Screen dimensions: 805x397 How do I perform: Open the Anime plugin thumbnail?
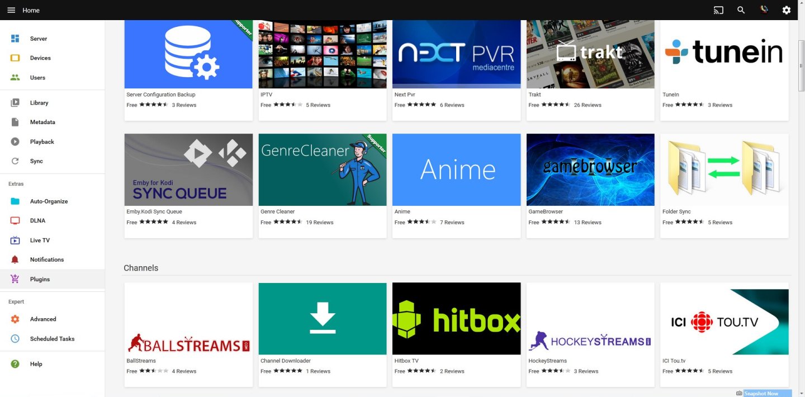pyautogui.click(x=457, y=169)
